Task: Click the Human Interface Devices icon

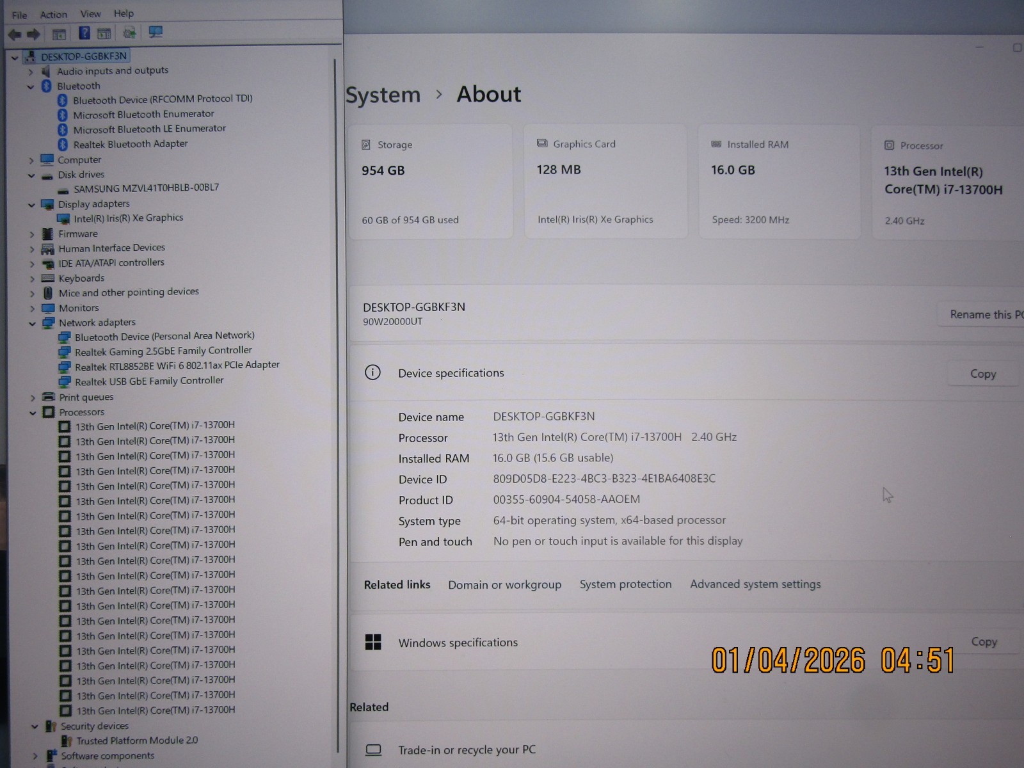Action: point(47,248)
